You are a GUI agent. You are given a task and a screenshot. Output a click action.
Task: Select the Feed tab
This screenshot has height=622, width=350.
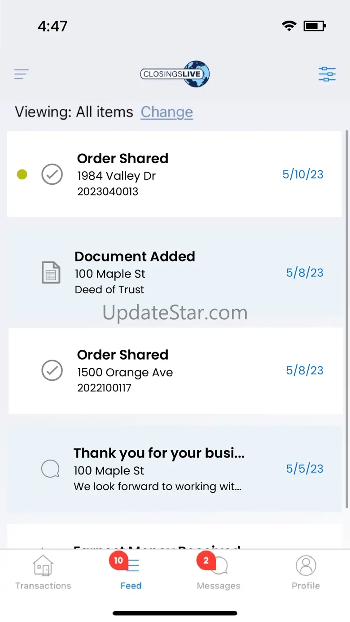[x=131, y=573]
